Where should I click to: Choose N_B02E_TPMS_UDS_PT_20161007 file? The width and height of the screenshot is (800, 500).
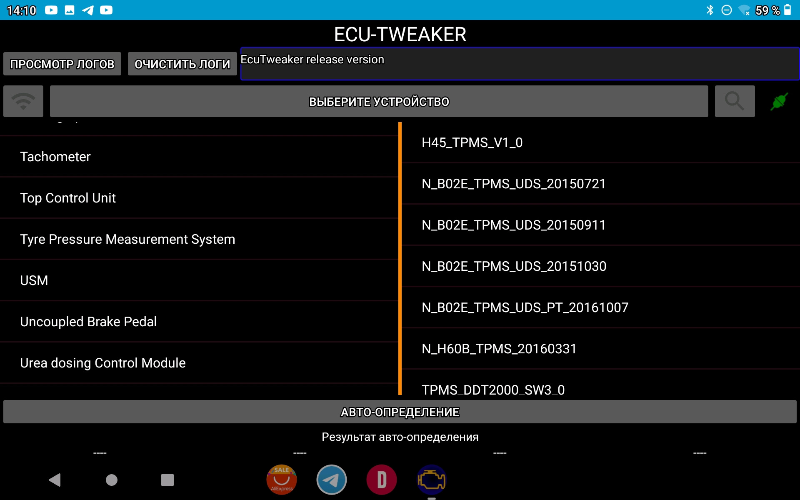pos(601,307)
